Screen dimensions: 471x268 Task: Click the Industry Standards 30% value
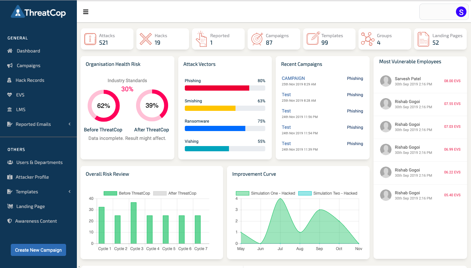tap(127, 89)
